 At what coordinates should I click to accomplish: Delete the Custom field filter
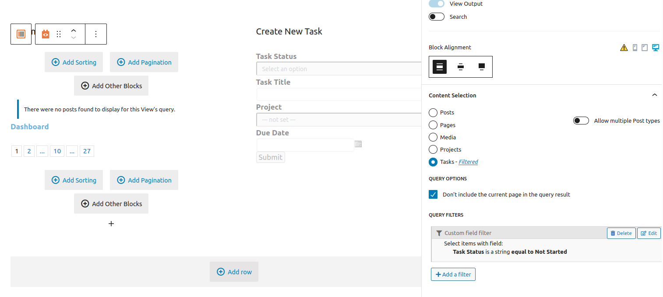tap(621, 233)
